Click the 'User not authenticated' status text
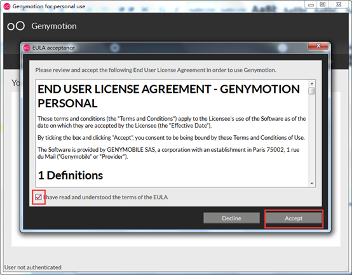 [33, 267]
